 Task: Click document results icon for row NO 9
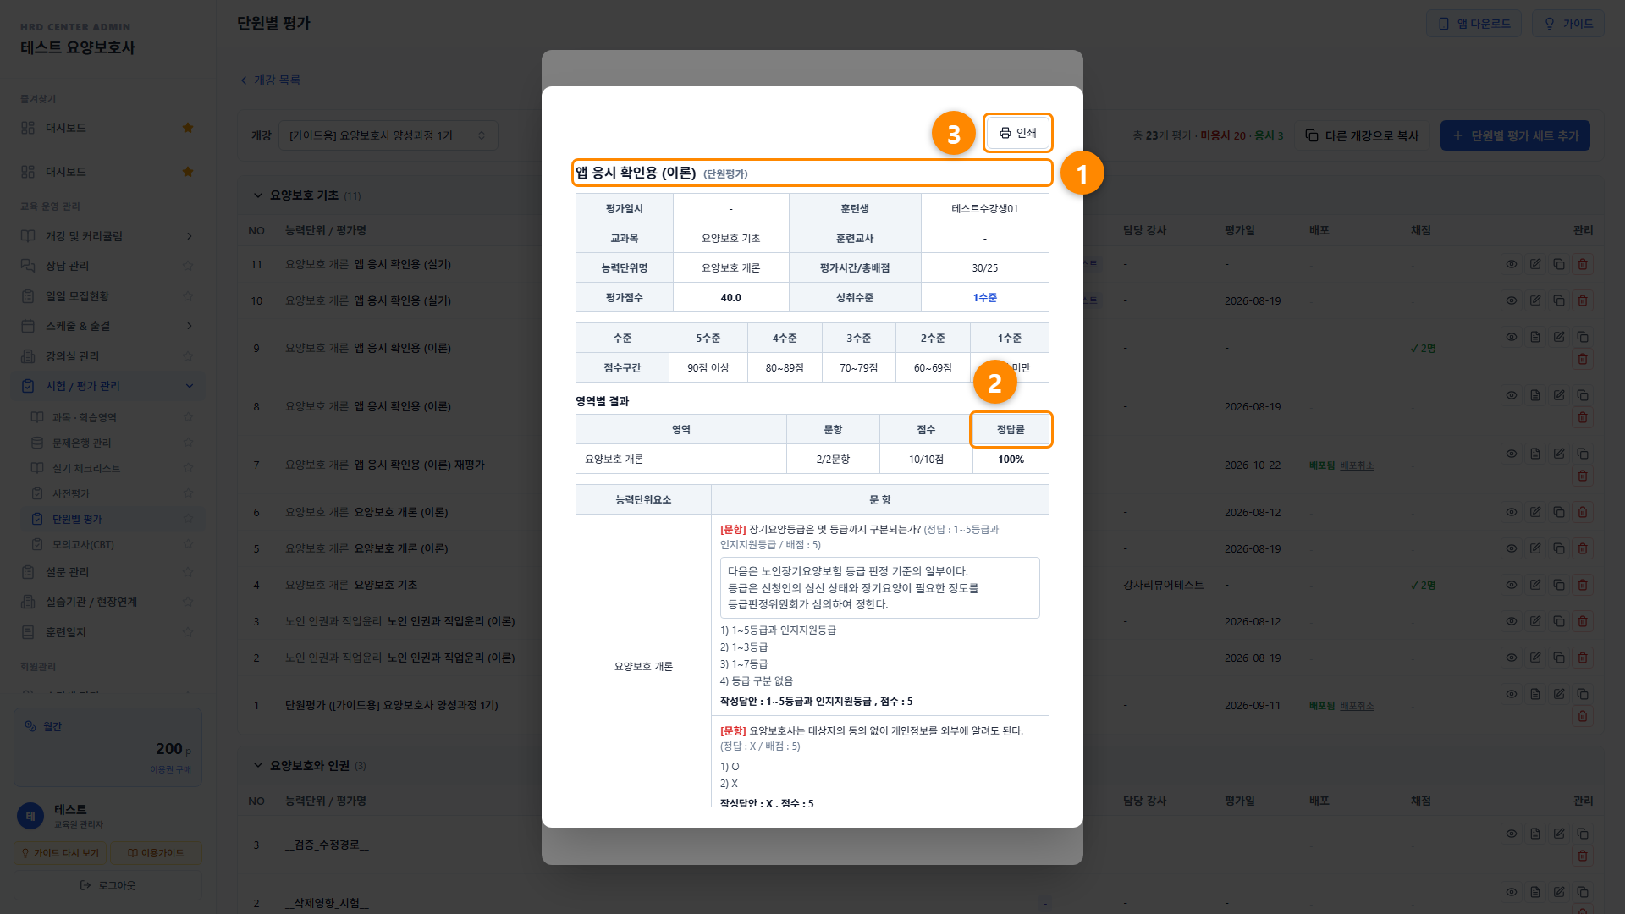pos(1534,337)
